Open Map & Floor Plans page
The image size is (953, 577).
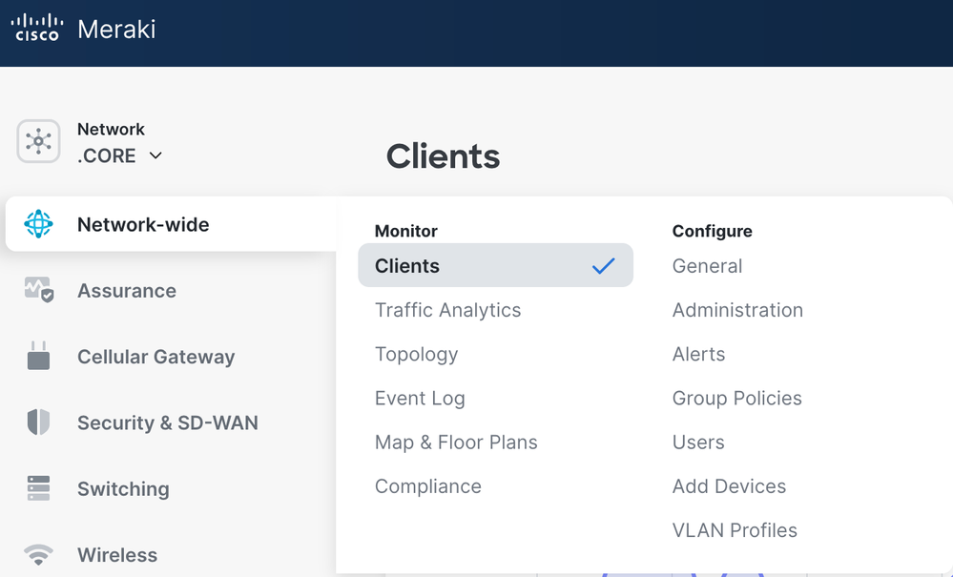[x=456, y=443]
